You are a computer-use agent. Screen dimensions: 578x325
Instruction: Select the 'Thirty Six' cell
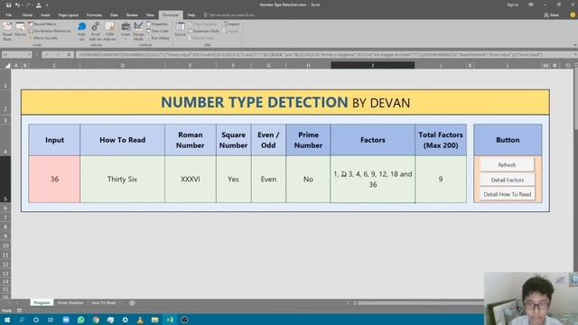point(123,179)
